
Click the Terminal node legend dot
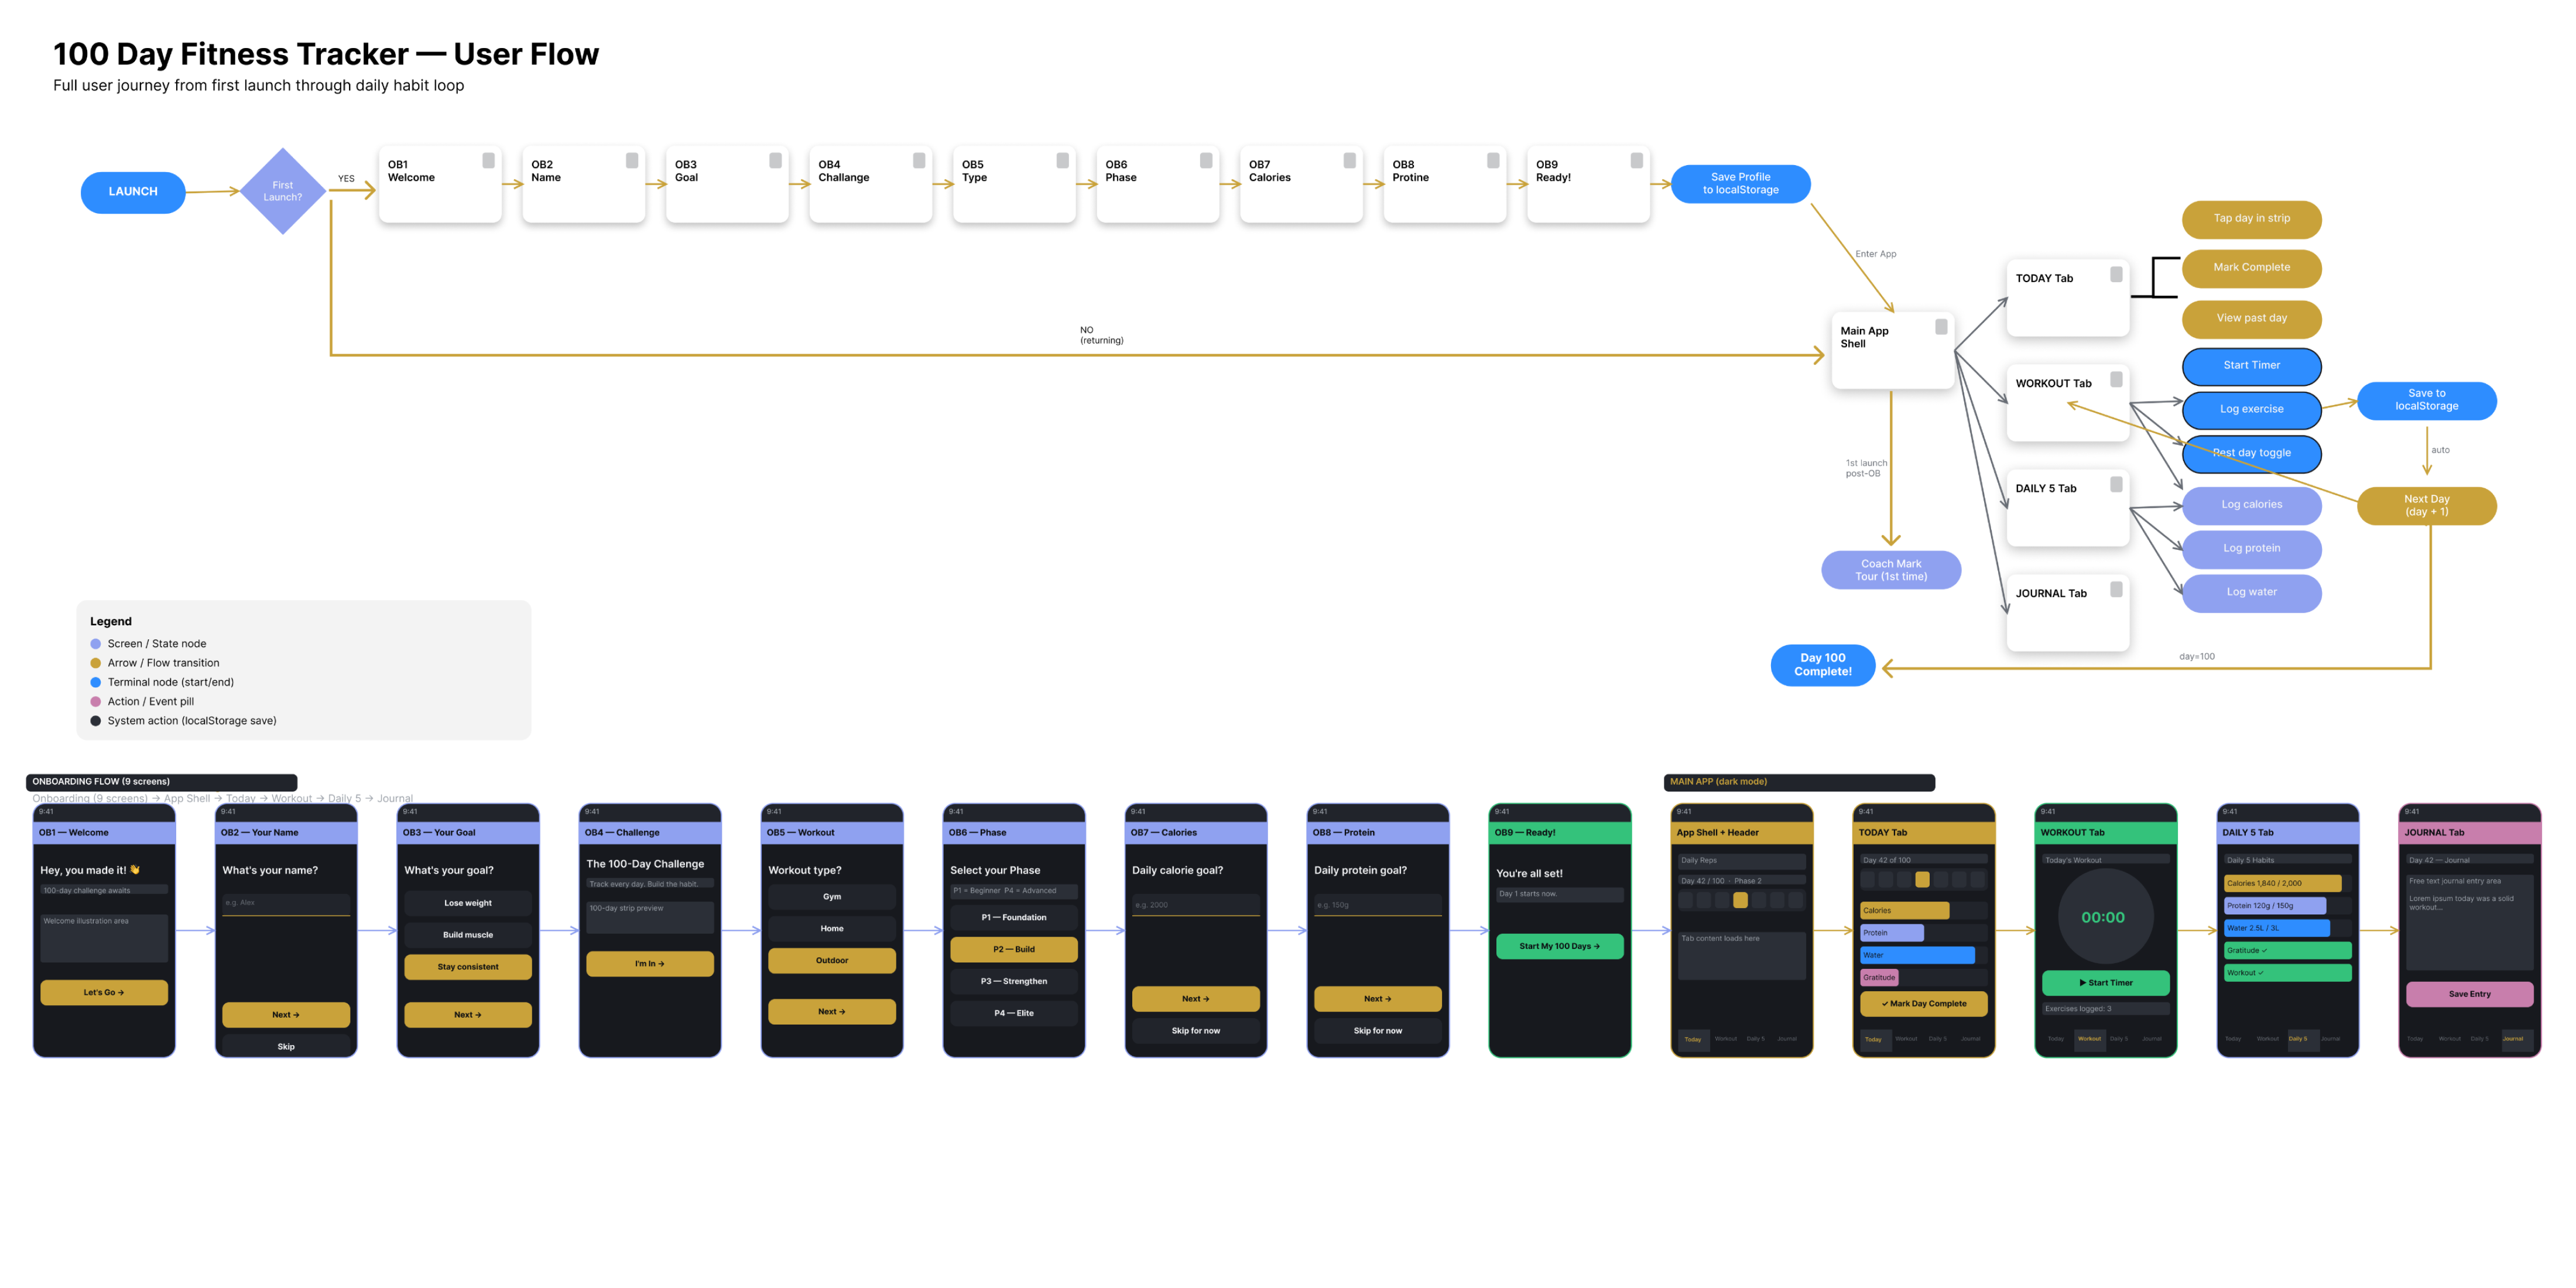pyautogui.click(x=96, y=682)
